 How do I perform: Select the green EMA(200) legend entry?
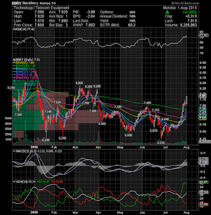click(x=25, y=66)
